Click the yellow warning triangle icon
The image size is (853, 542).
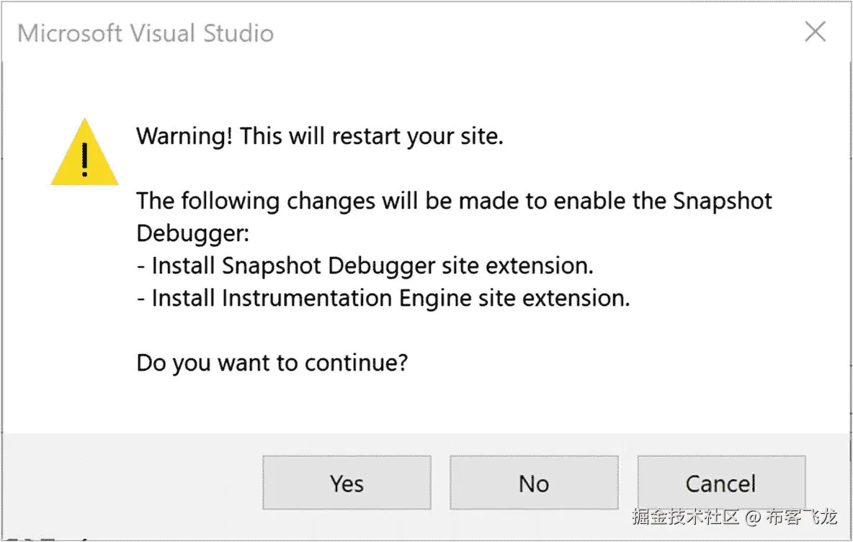point(84,154)
